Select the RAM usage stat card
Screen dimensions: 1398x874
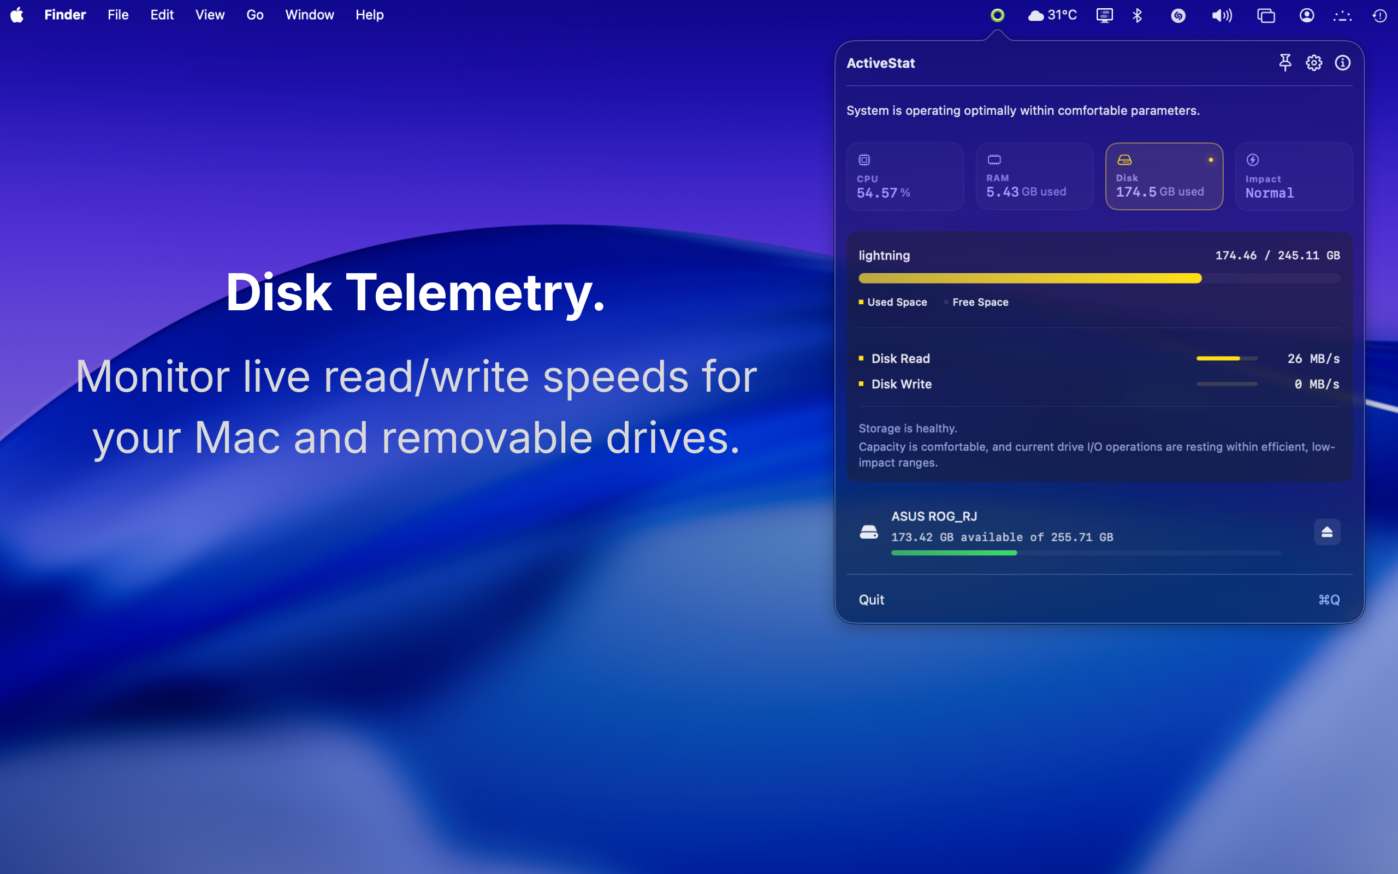click(1034, 176)
